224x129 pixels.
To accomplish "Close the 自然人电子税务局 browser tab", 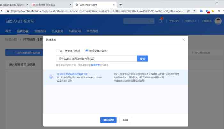I will click(x=114, y=5).
